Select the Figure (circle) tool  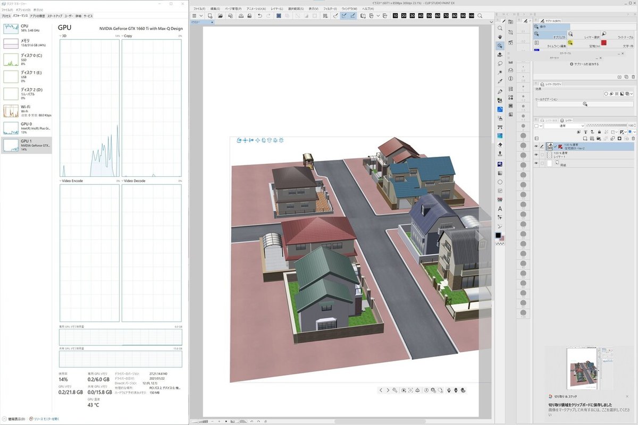click(x=500, y=182)
